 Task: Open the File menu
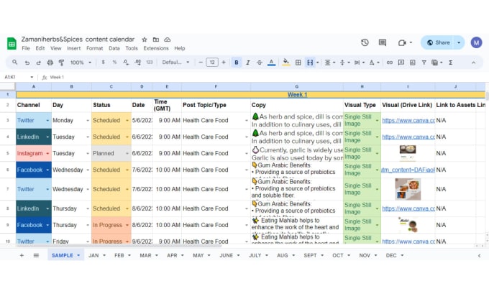[26, 48]
